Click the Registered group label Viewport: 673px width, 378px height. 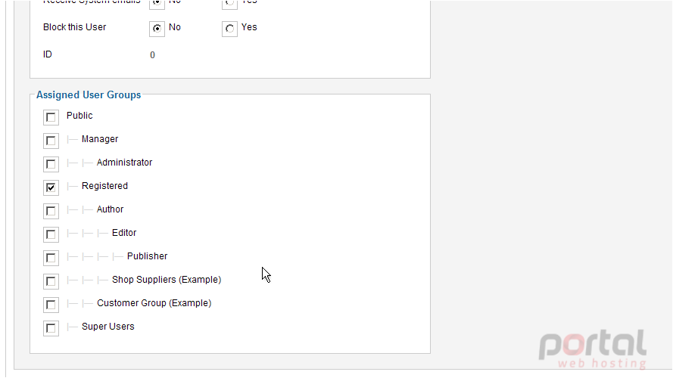(x=104, y=186)
